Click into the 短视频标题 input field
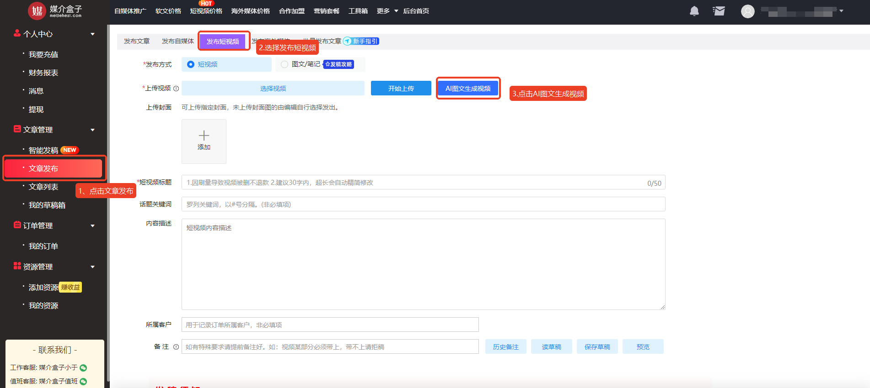Screen dimensions: 870x388 (412, 183)
